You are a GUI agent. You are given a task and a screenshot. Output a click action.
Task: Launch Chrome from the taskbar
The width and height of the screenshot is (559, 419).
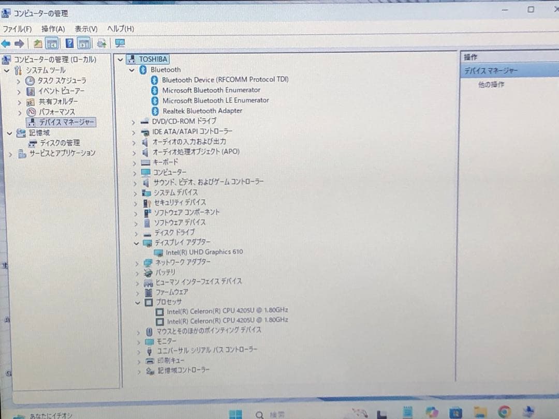click(x=503, y=412)
